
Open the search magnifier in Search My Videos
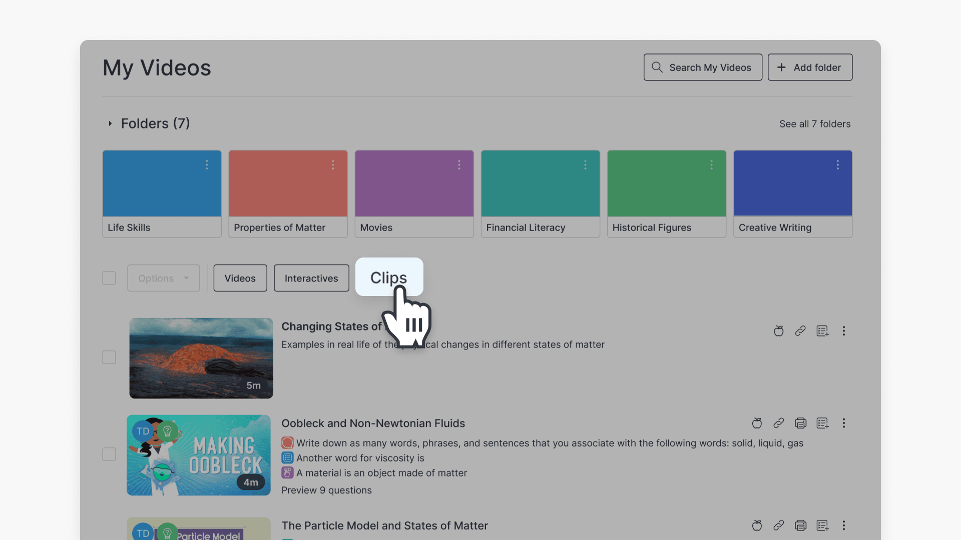click(x=657, y=67)
